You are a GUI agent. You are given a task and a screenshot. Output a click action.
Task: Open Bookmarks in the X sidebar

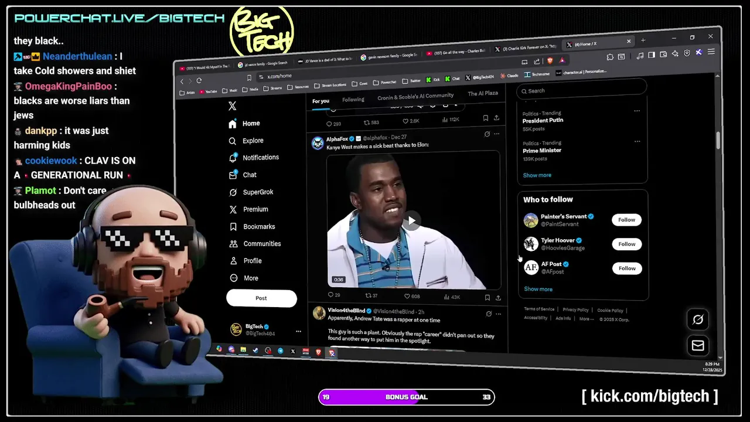coord(252,226)
